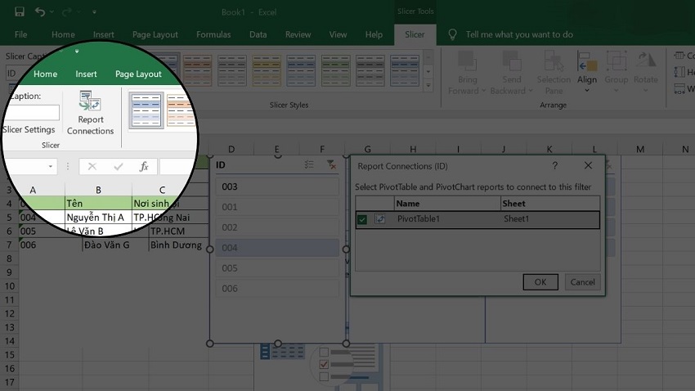
Task: Click the Slicer Settings button
Action: (x=29, y=129)
